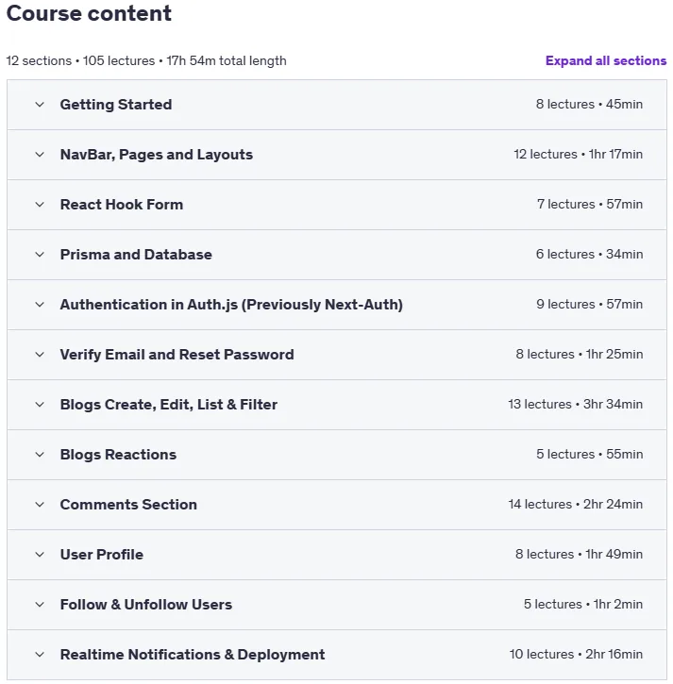Expand the User Profile chevron
Screen dimensions: 673x684
[x=40, y=555]
